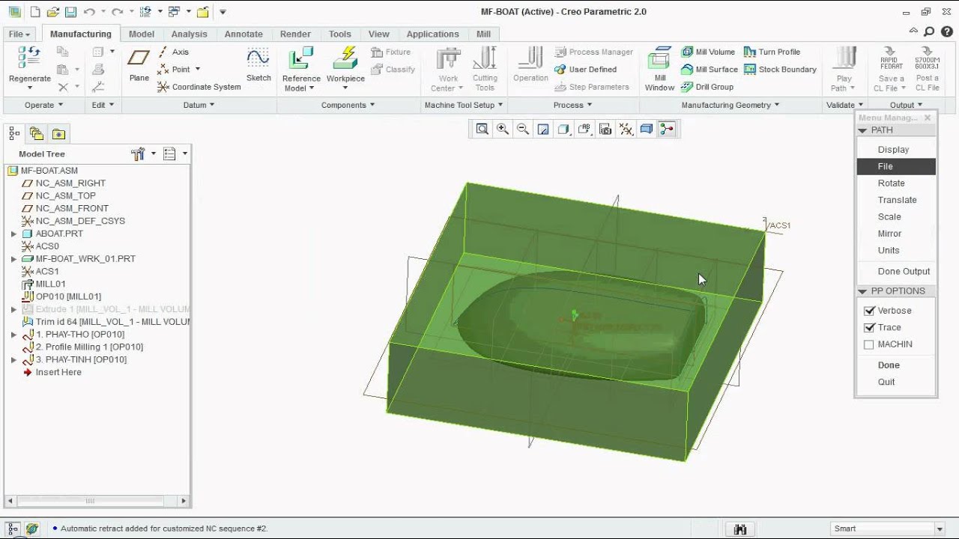Open the Sketch tool
The width and height of the screenshot is (959, 539).
coord(258,58)
